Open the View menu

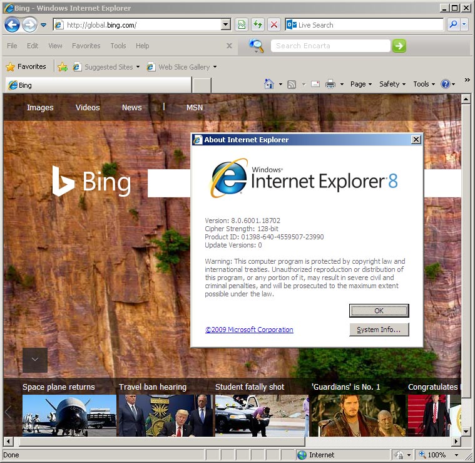coord(55,46)
